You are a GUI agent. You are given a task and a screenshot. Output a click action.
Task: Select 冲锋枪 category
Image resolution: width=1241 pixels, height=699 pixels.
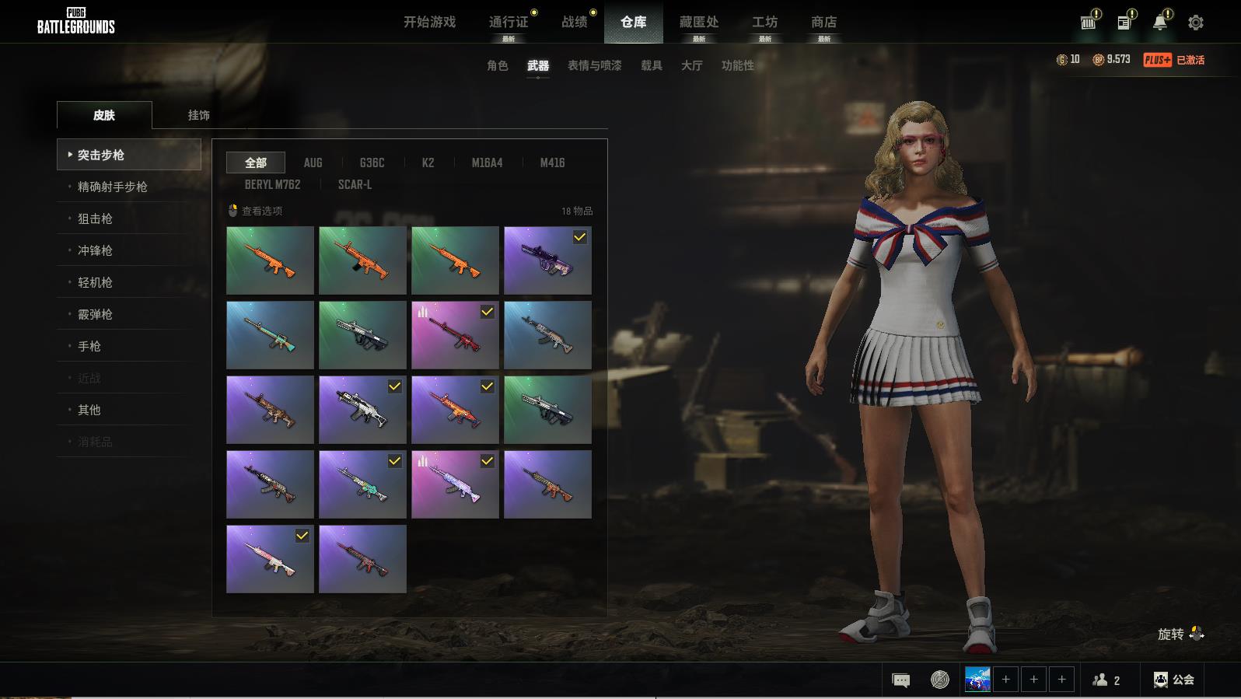[129, 250]
